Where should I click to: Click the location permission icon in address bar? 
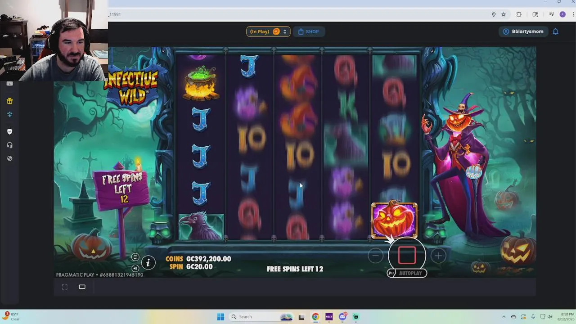tap(494, 14)
